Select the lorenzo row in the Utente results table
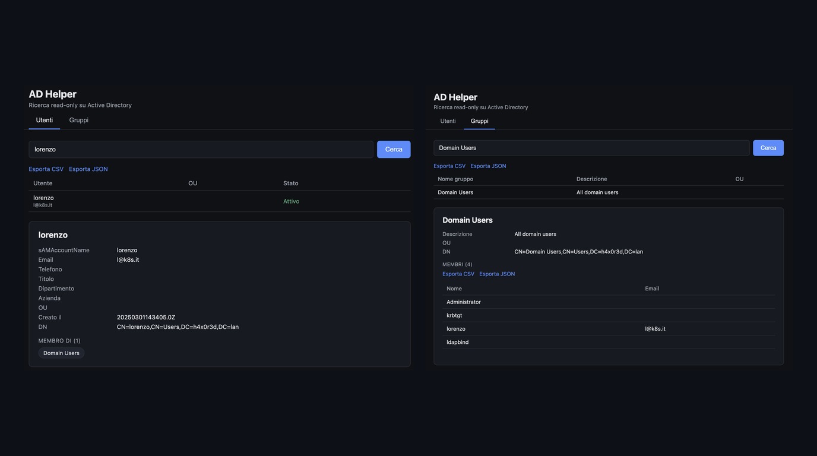The height and width of the screenshot is (456, 817). coord(220,201)
